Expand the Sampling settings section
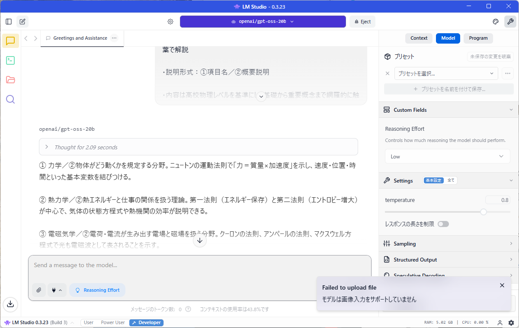Image resolution: width=519 pixels, height=328 pixels. [x=447, y=243]
